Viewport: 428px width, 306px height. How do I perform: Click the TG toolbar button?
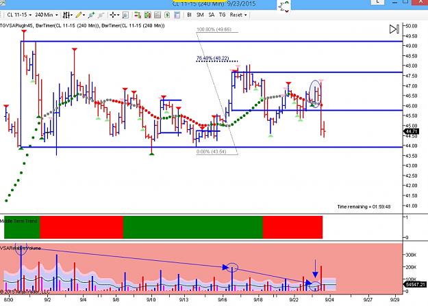(222, 15)
